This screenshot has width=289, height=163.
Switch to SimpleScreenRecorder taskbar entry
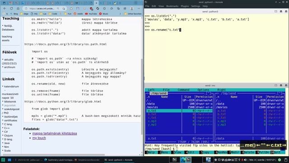coord(87,160)
